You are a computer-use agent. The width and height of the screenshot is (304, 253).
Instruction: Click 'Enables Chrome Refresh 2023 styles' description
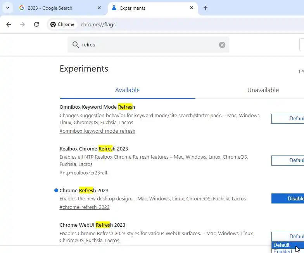pyautogui.click(x=157, y=237)
